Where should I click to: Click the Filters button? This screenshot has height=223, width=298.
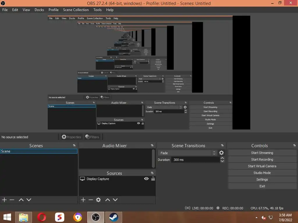(x=92, y=137)
